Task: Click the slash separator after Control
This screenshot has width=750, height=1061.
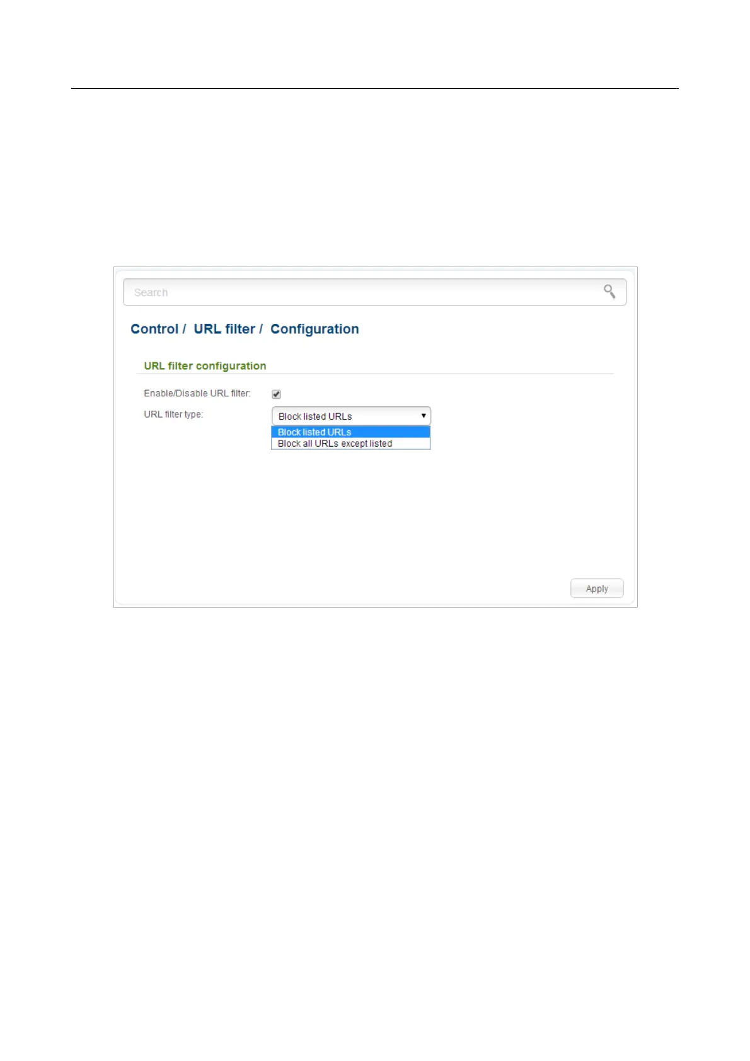Action: 184,329
